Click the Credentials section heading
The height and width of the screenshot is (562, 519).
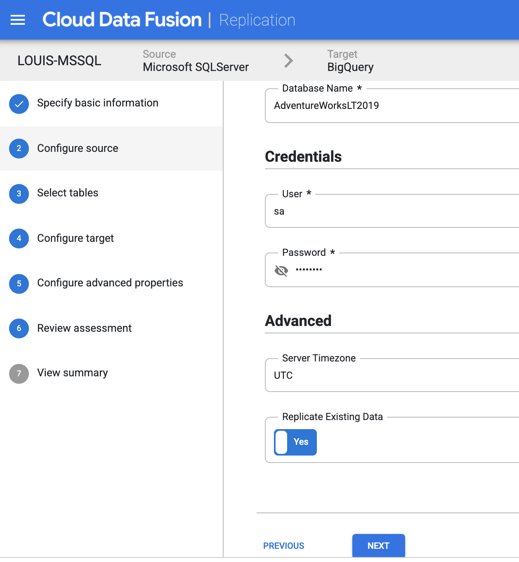coord(303,157)
